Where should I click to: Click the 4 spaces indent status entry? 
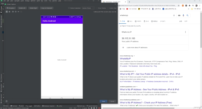[85, 108]
